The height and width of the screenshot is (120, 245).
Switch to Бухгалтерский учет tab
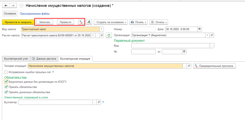coord(16,59)
